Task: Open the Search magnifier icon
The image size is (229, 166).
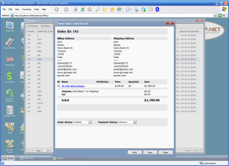Action: pyautogui.click(x=98, y=9)
